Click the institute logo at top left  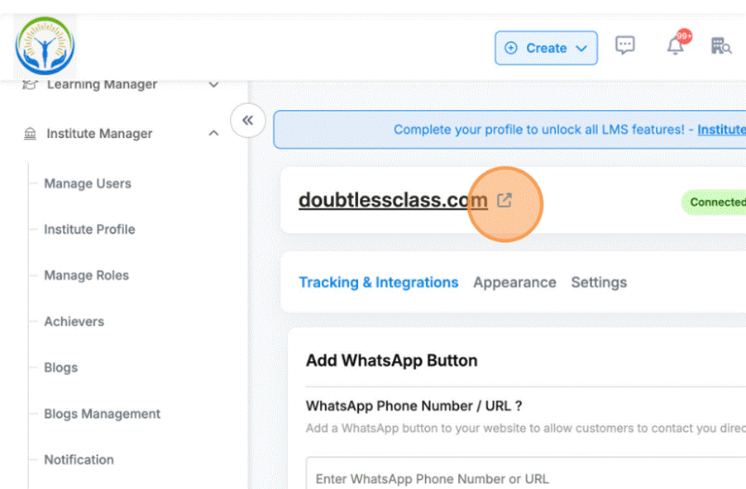tap(45, 45)
